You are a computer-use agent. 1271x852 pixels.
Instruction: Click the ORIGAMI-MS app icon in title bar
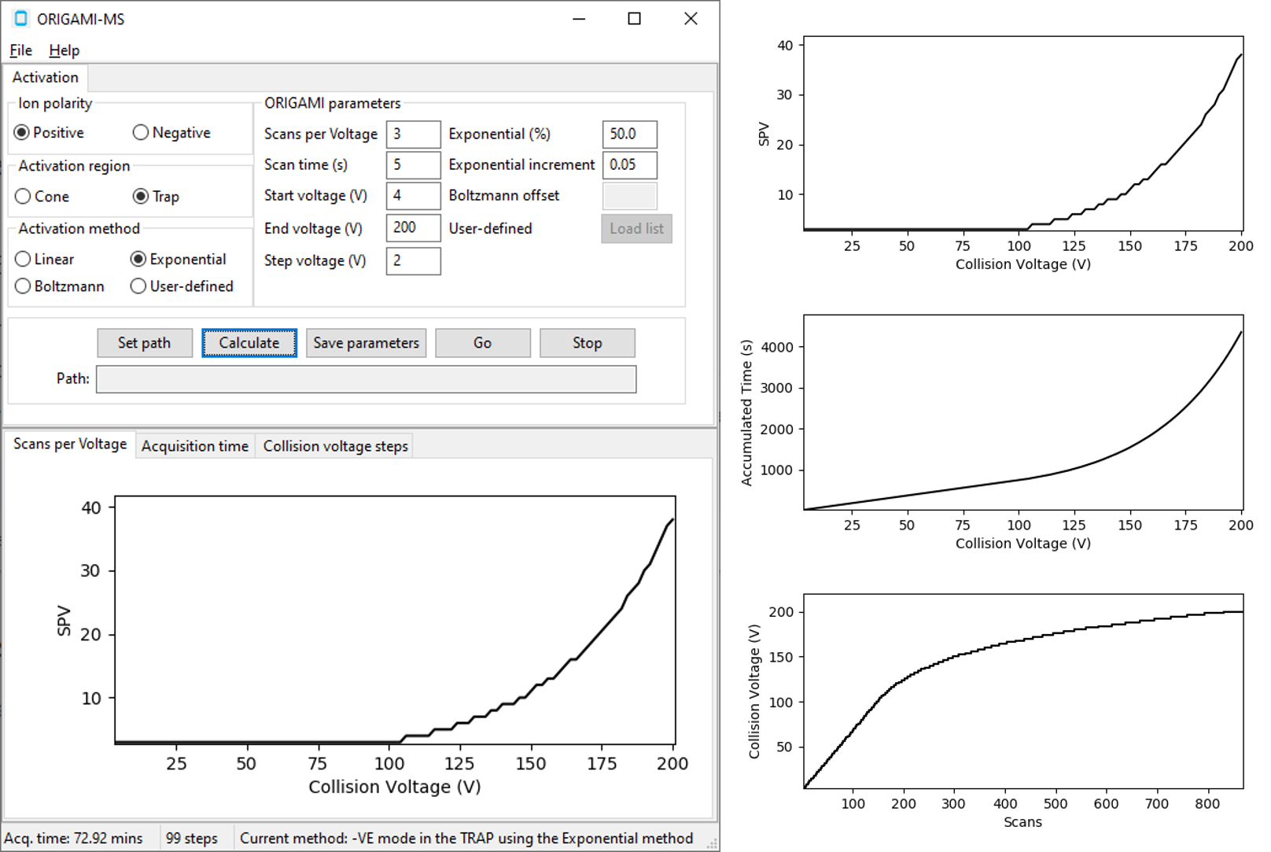pyautogui.click(x=21, y=18)
